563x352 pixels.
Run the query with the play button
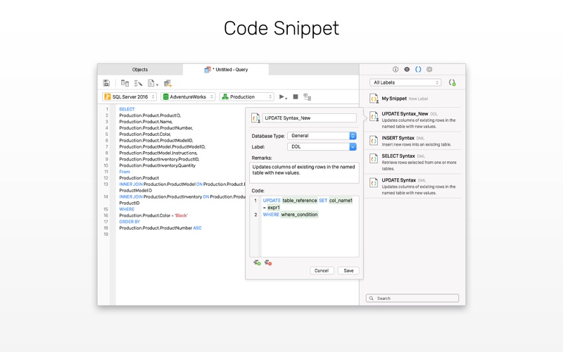[282, 96]
